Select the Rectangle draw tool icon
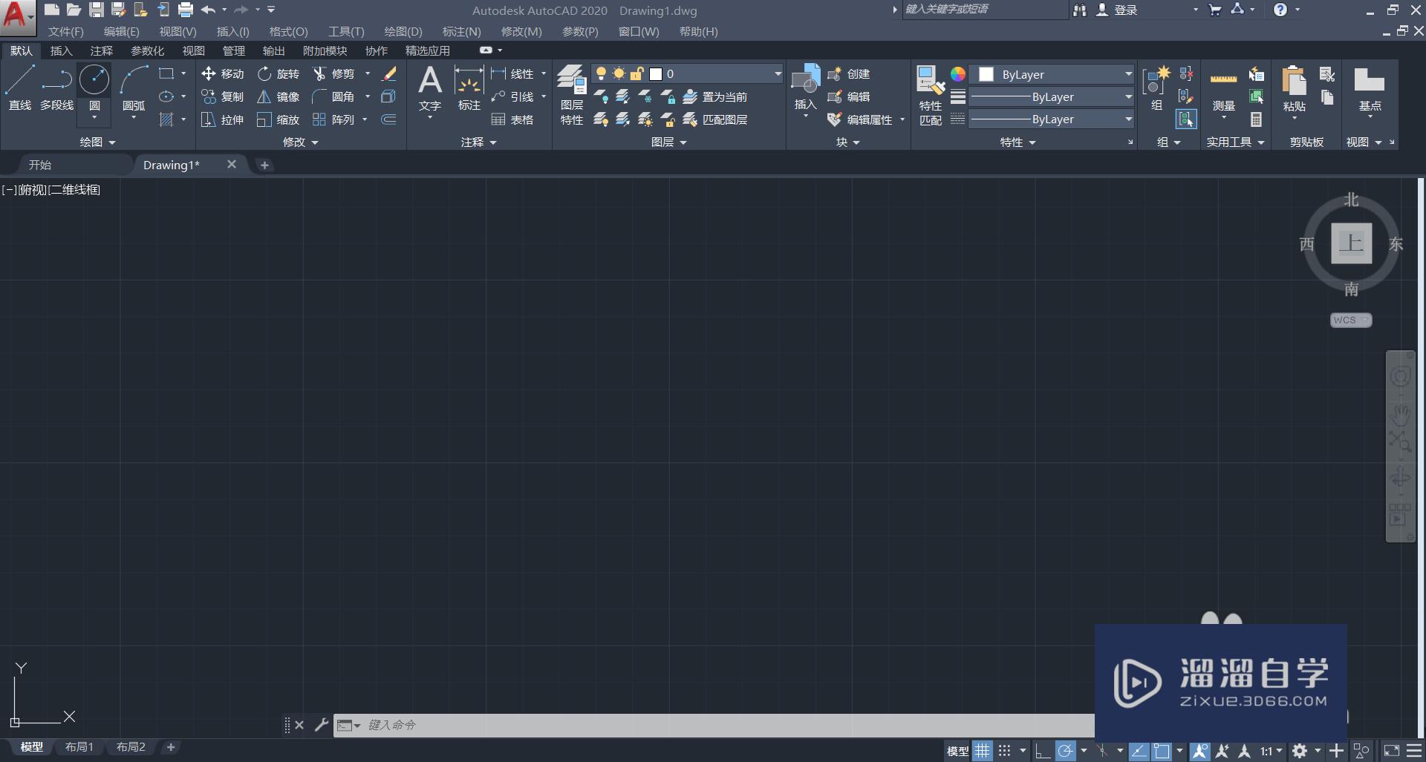Image resolution: width=1426 pixels, height=762 pixels. [166, 73]
